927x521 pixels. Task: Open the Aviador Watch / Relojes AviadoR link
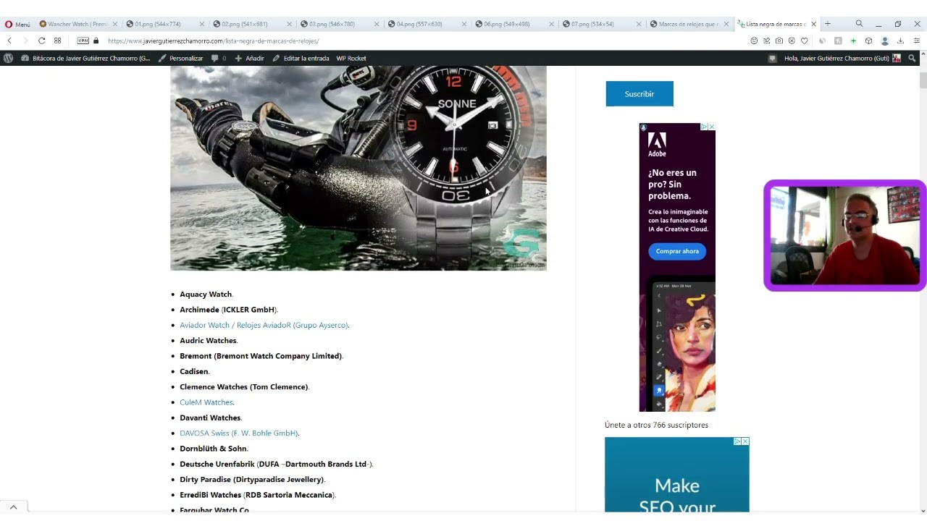point(264,325)
